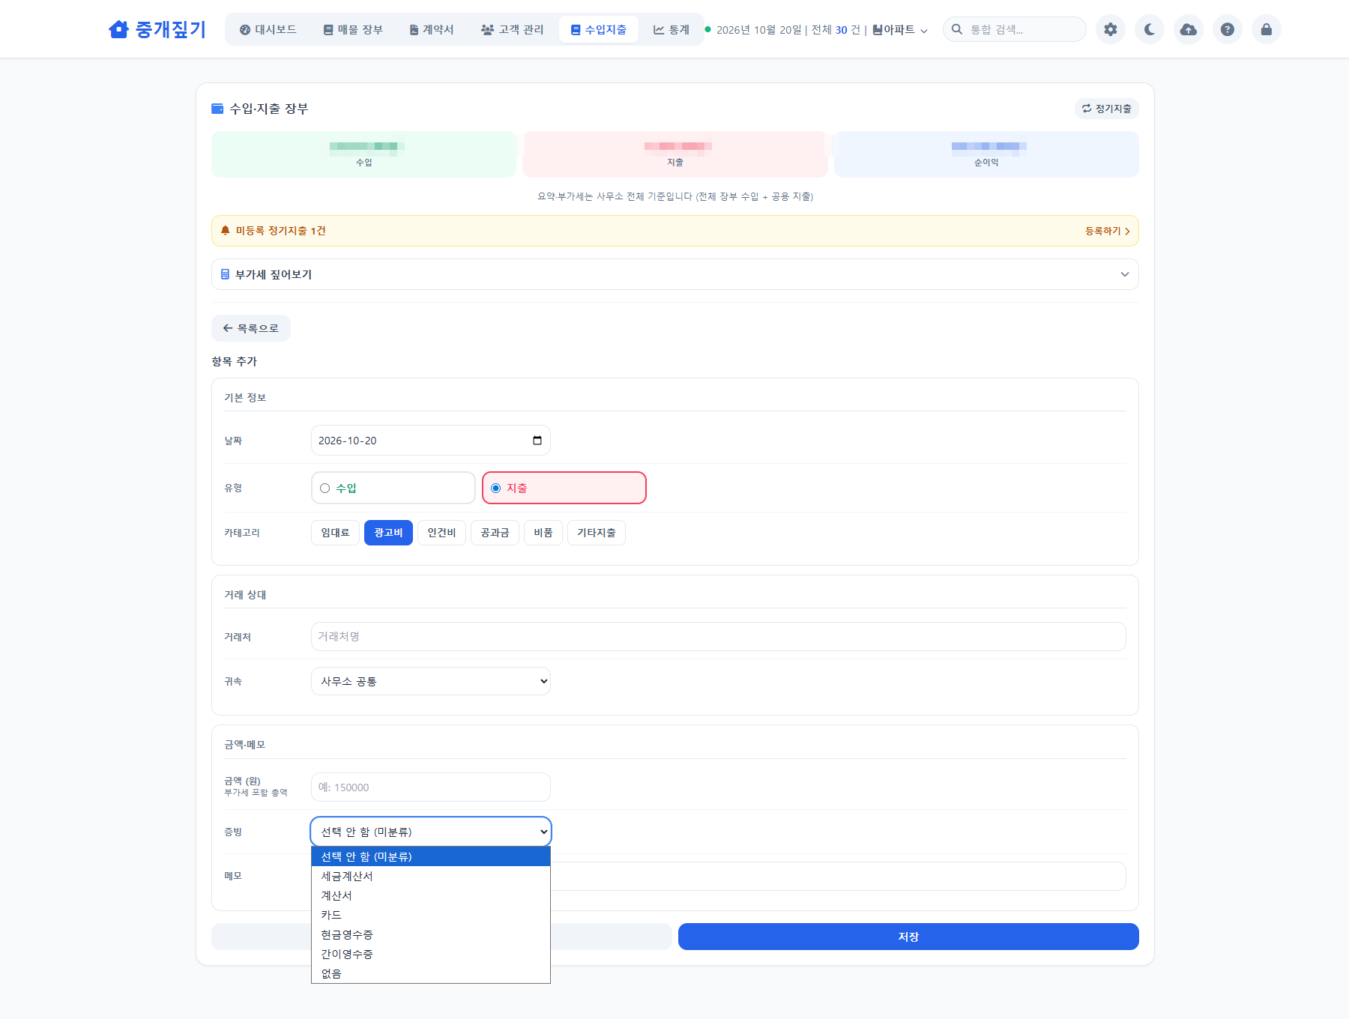Go to the 고객 관리 tab

click(513, 29)
